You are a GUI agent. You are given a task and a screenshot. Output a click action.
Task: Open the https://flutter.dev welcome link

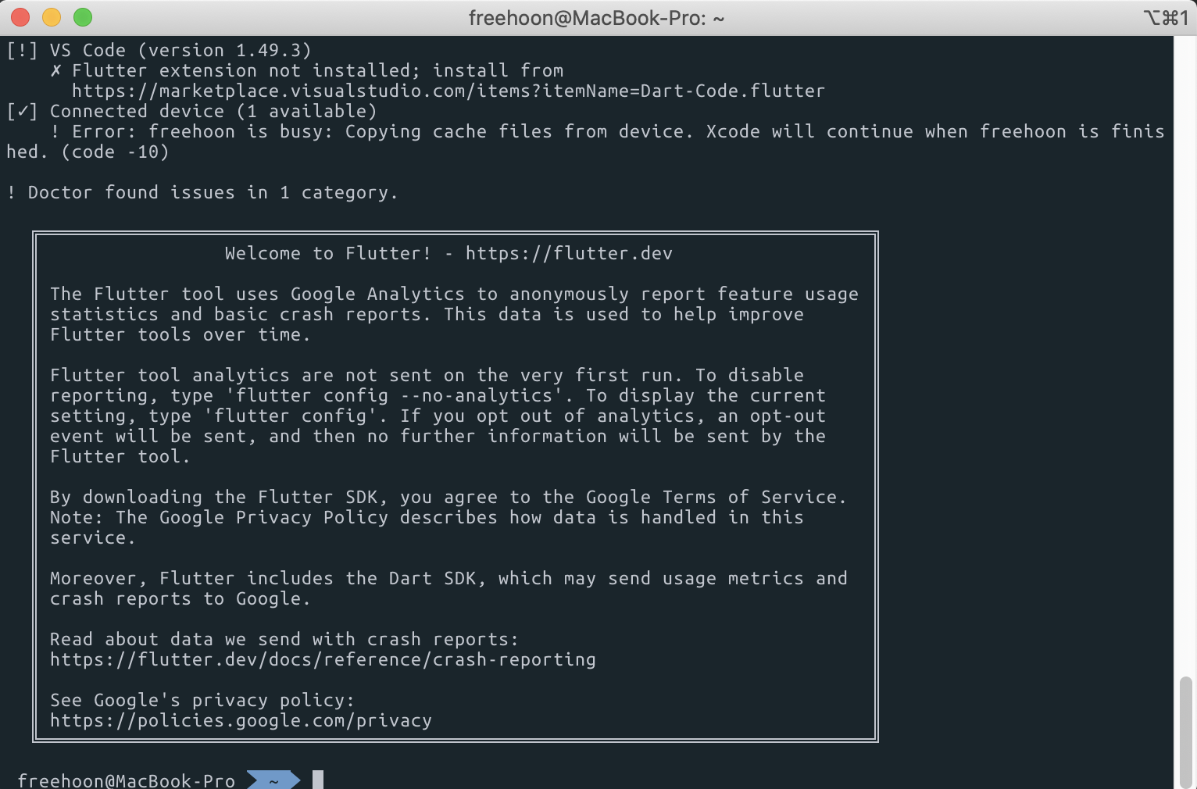(569, 254)
